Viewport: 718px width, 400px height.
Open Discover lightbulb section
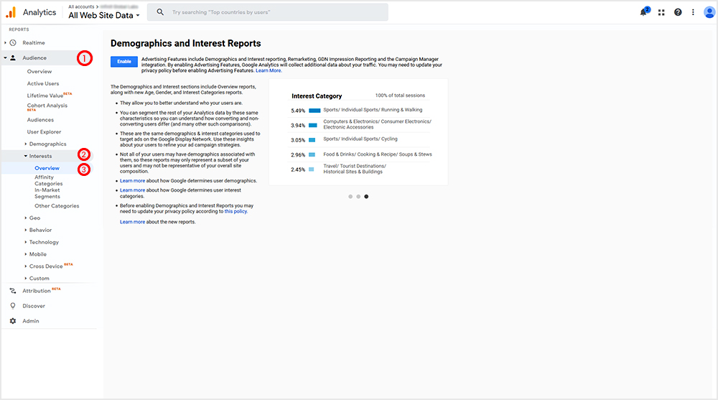coord(33,306)
